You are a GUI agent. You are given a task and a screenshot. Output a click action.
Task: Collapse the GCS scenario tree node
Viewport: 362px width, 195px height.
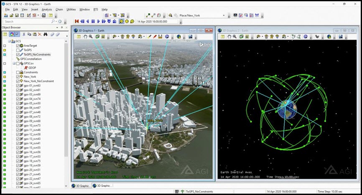10,41
